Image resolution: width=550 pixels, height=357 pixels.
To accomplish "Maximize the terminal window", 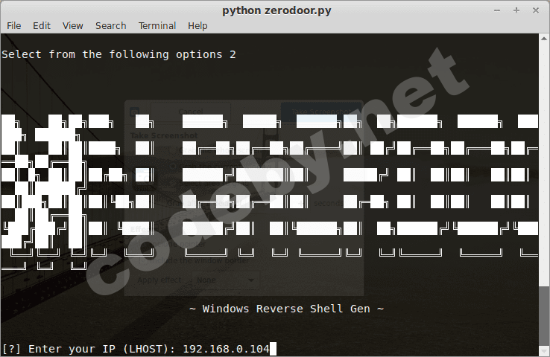I will [x=516, y=10].
